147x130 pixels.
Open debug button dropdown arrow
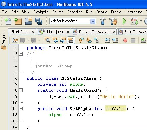tap(141, 21)
